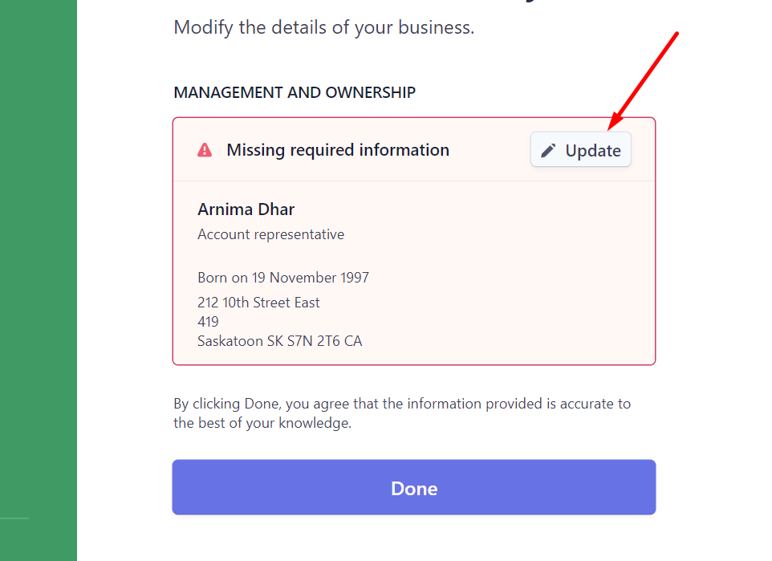The height and width of the screenshot is (561, 772).
Task: Click the empty area below the Done button
Action: tap(413, 539)
